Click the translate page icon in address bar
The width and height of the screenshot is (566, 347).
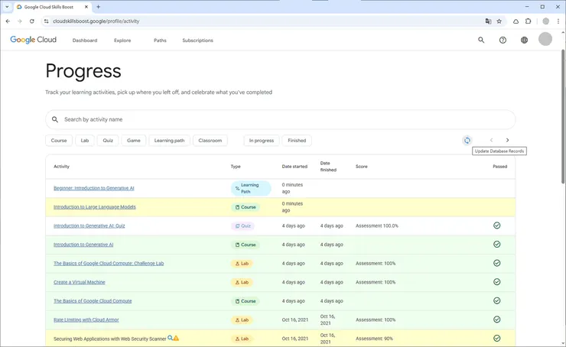coord(488,21)
